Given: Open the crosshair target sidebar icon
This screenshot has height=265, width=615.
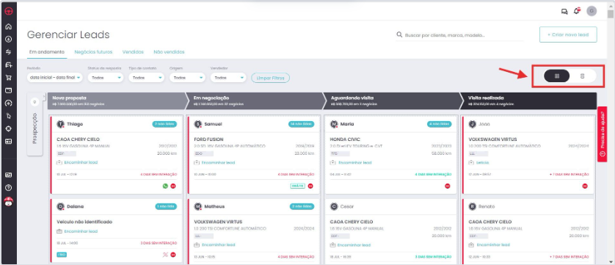Looking at the screenshot, I should click(8, 128).
